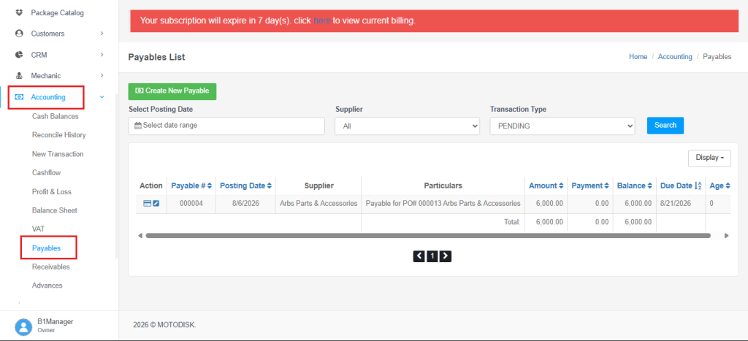Open Balance Sheet in the sidebar

54,210
